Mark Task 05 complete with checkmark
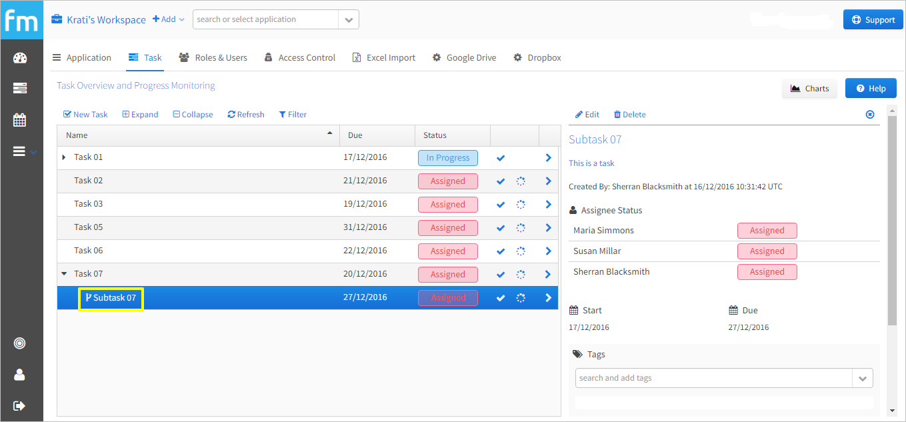Viewport: 906px width, 422px height. pyautogui.click(x=501, y=228)
